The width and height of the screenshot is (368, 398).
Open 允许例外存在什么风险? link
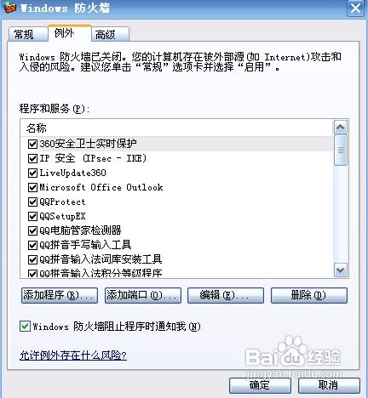click(x=73, y=355)
